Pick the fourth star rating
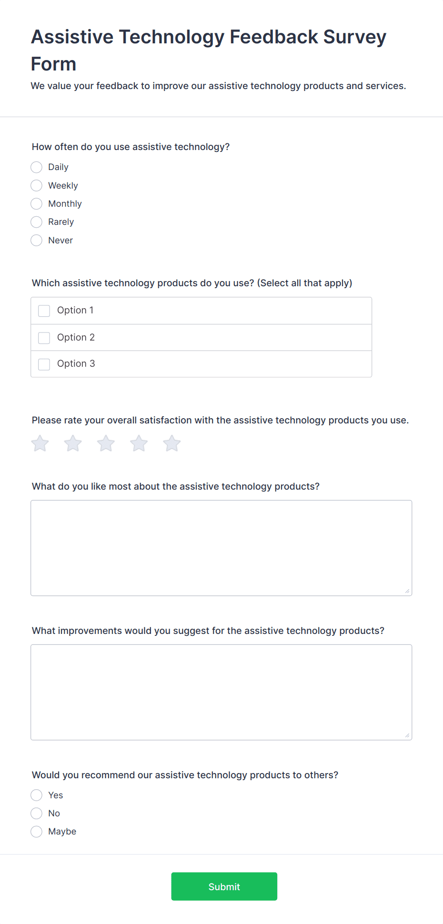 pos(139,443)
